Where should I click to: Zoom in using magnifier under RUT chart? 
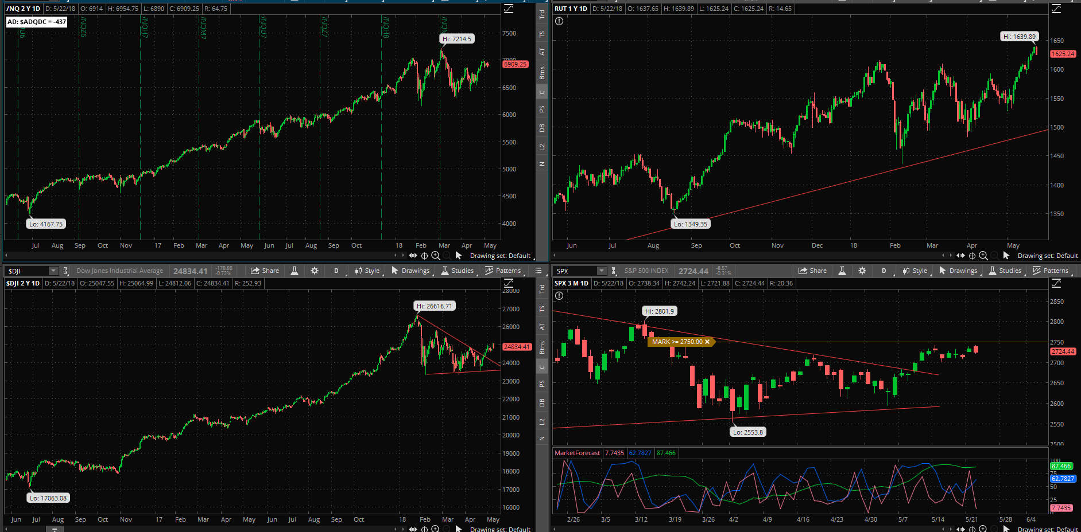click(983, 256)
